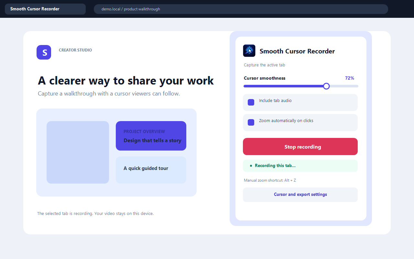Click the Cursor smoothness slider handle

click(326, 86)
